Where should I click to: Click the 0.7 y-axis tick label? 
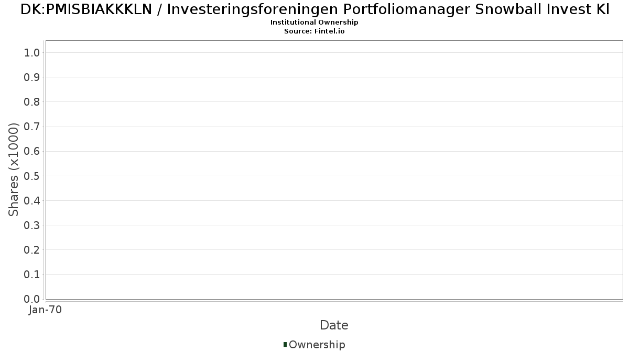(x=32, y=127)
